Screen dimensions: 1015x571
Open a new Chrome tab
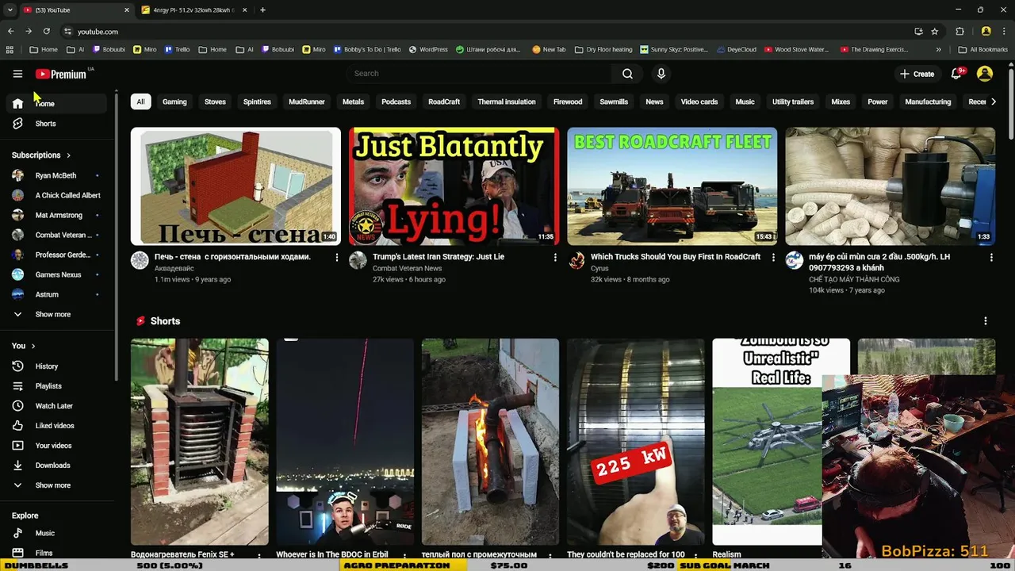[262, 10]
